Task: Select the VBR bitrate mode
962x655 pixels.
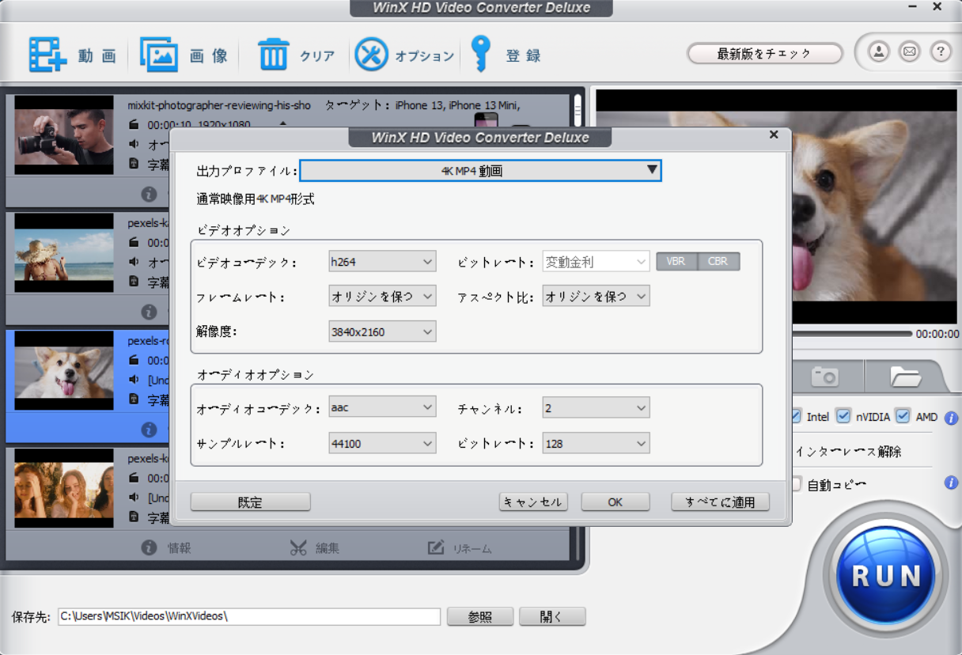Action: 676,261
